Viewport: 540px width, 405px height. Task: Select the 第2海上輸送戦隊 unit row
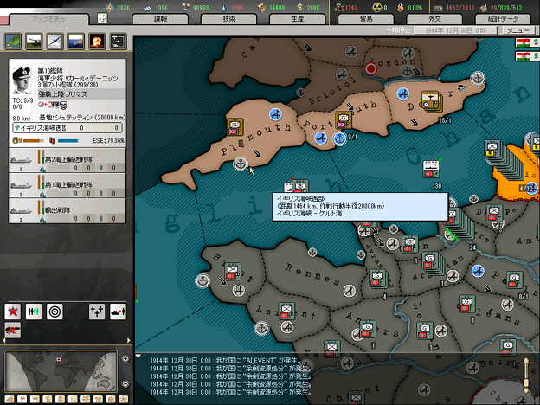(67, 160)
